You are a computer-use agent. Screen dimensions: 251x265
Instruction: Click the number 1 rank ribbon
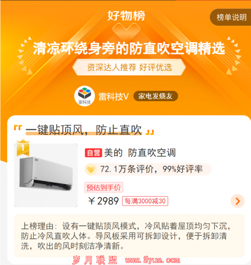(23, 147)
